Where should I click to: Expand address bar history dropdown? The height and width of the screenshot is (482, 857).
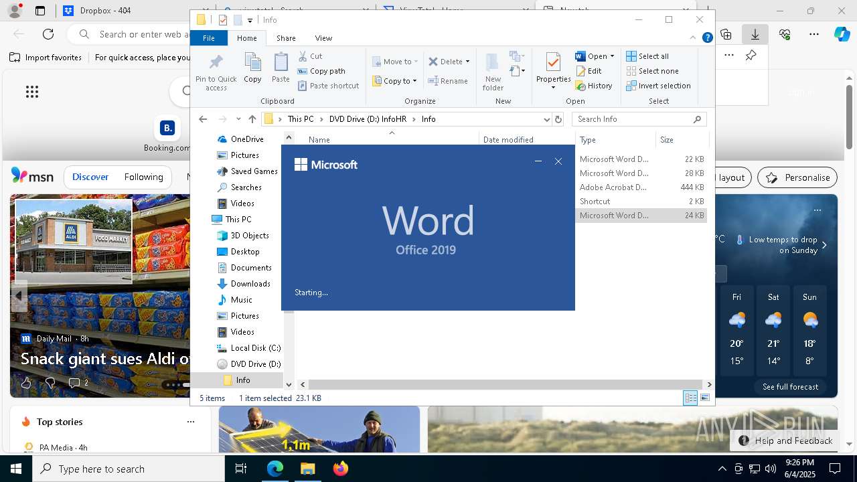click(546, 119)
